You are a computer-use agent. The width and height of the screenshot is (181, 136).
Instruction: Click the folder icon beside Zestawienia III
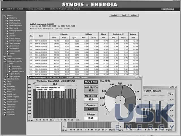coord(7,51)
